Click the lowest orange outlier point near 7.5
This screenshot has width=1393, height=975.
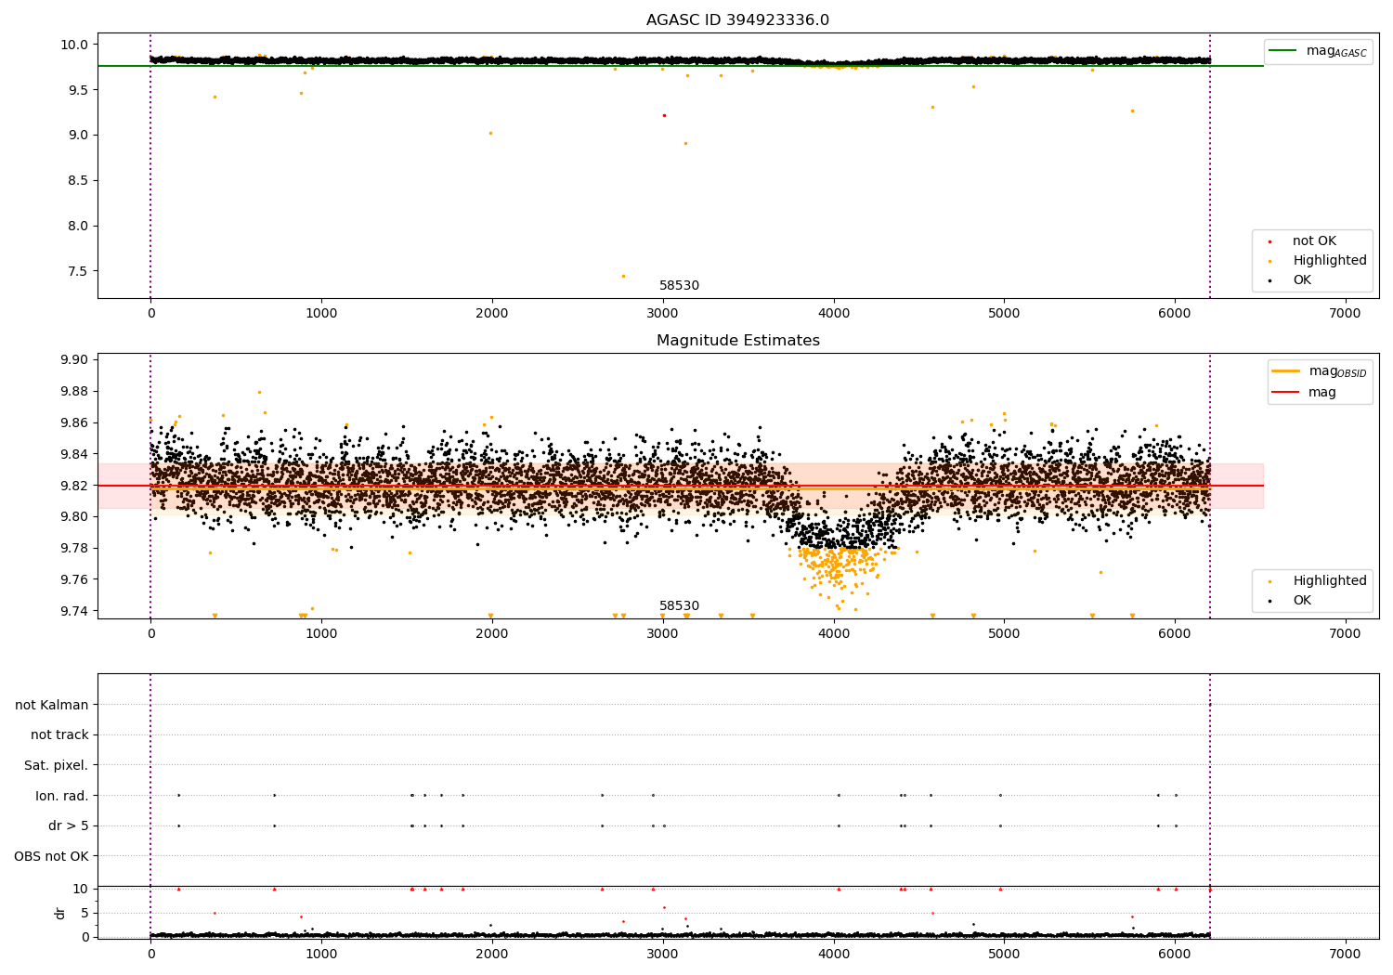click(x=623, y=276)
